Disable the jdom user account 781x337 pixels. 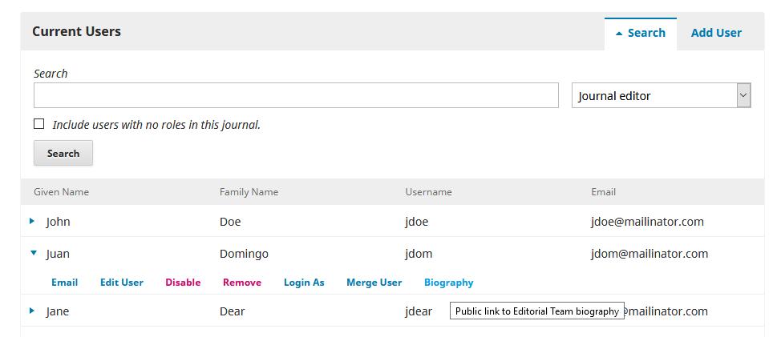(x=183, y=283)
